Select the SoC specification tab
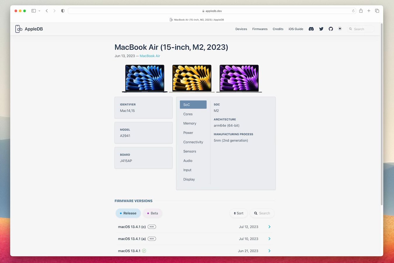Image resolution: width=394 pixels, height=263 pixels. click(x=193, y=105)
